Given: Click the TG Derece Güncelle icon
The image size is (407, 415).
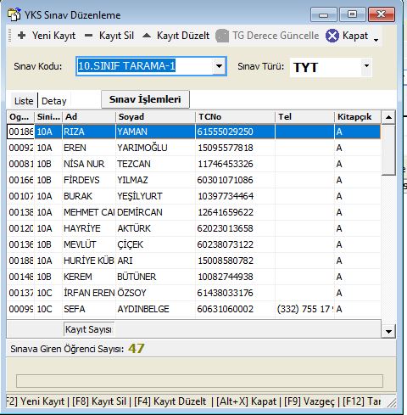Looking at the screenshot, I should 222,36.
